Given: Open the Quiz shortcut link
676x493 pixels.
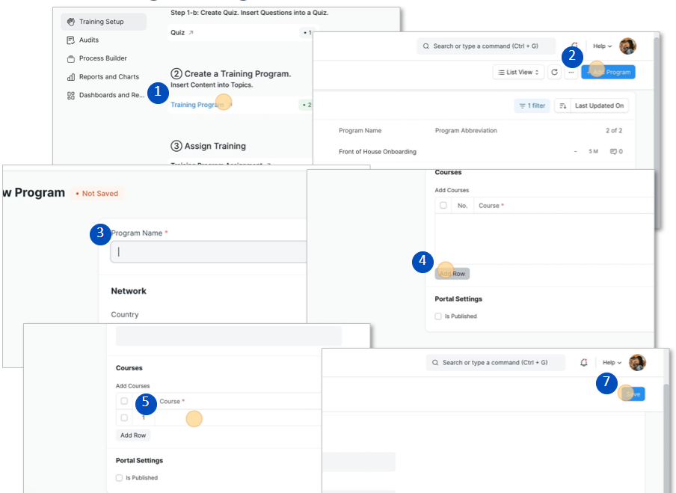Looking at the screenshot, I should pos(178,33).
